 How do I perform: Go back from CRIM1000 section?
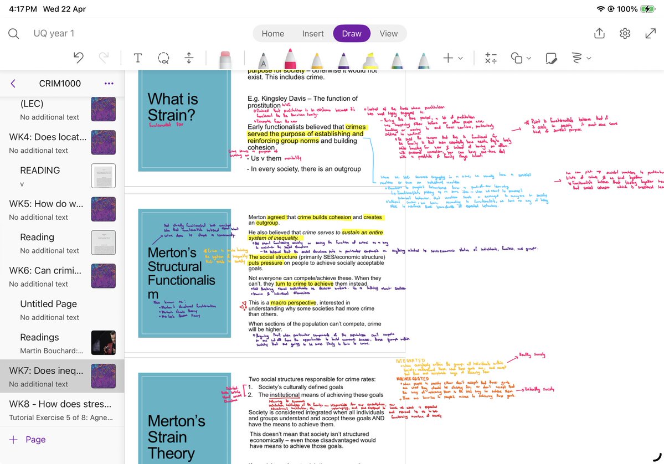13,84
